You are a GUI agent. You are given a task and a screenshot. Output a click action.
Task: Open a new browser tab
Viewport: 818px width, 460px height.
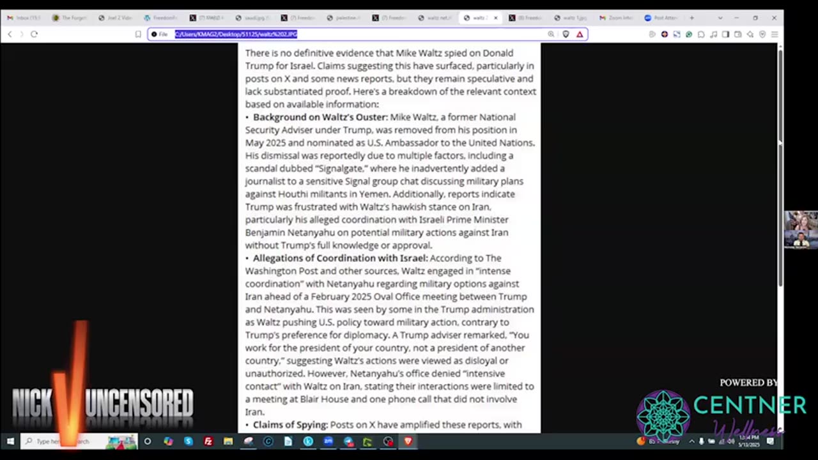coord(691,18)
